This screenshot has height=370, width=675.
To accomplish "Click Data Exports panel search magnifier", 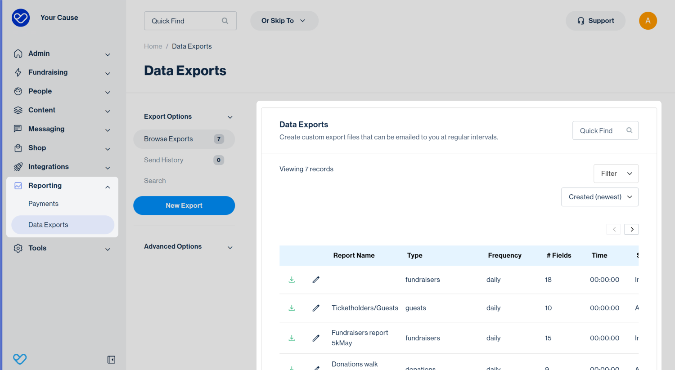I will (630, 130).
